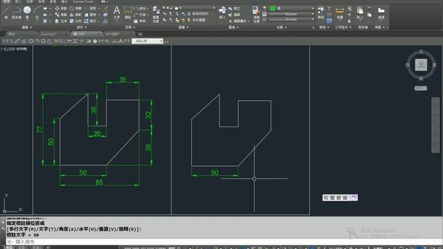443x249 pixels.
Task: Click the Paste icon in the Clipboard panel
Action: tap(360, 12)
